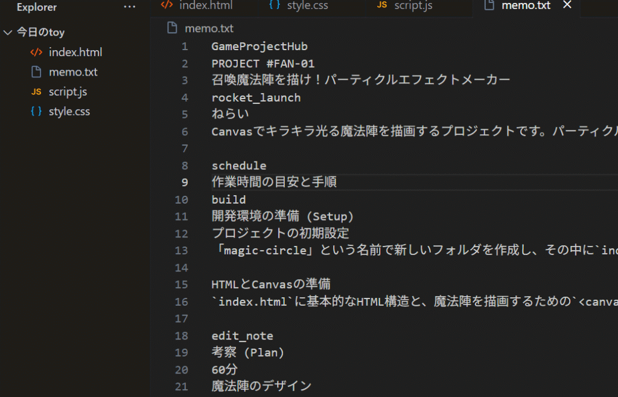
Task: Click the memo.txt breadcrumb above the editor
Action: click(x=209, y=28)
